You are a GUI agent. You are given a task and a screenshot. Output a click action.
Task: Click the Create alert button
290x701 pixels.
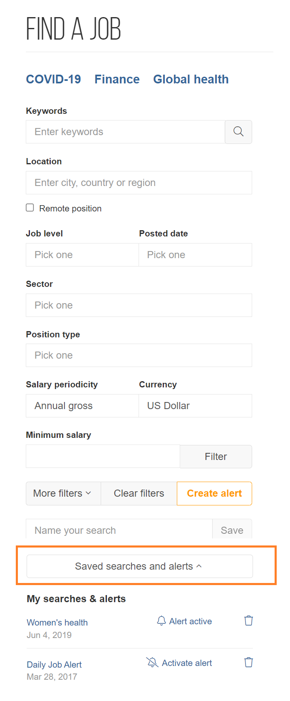(214, 493)
